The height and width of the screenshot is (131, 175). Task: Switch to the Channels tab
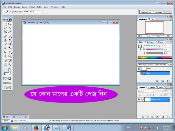152,88
